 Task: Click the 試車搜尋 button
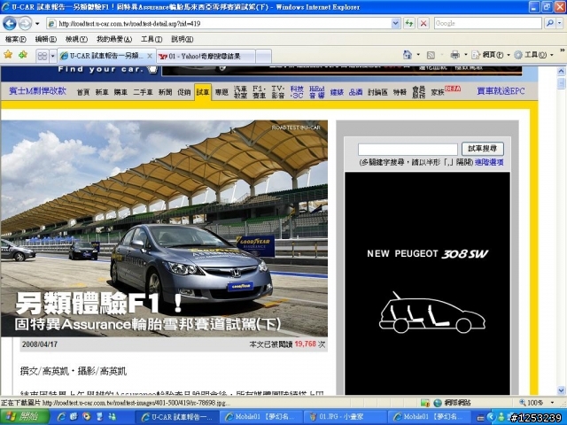pyautogui.click(x=482, y=149)
